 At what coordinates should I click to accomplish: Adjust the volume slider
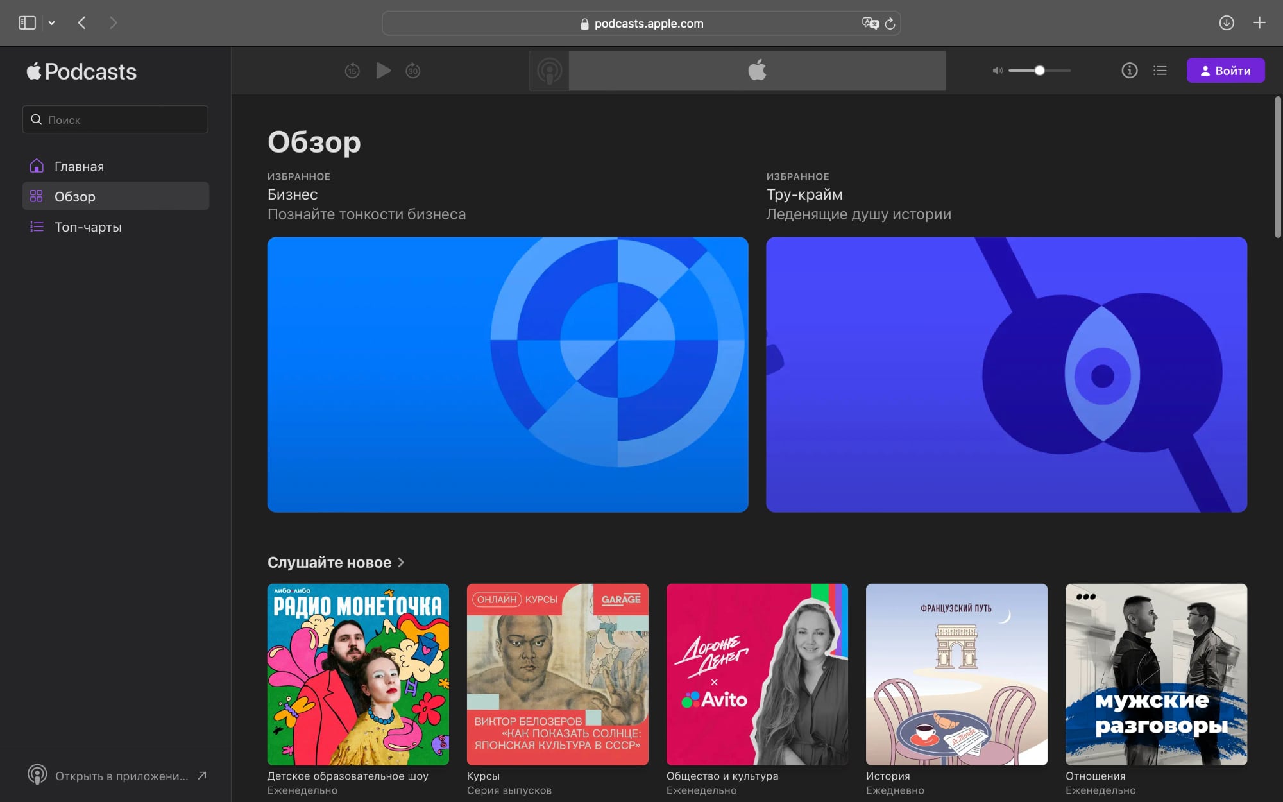point(1039,71)
